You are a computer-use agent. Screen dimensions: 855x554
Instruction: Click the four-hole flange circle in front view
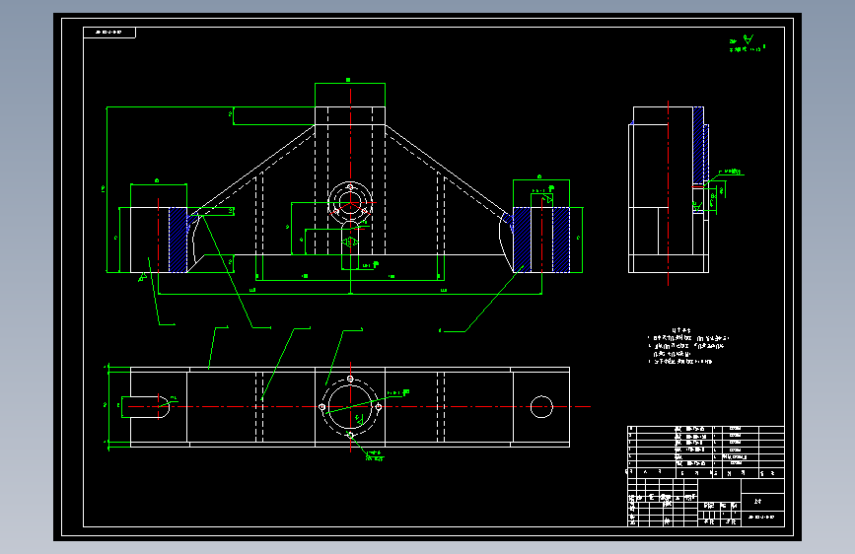pos(350,203)
